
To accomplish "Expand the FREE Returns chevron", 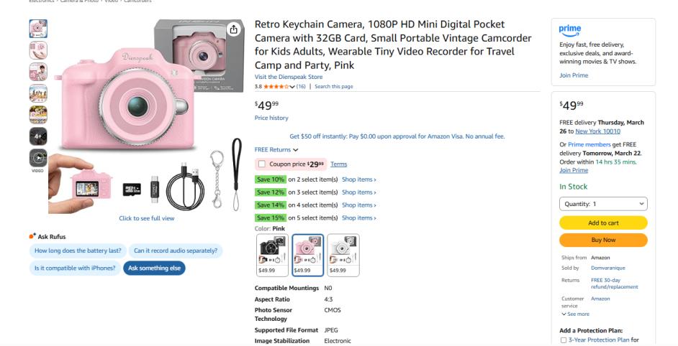I will click(x=295, y=150).
